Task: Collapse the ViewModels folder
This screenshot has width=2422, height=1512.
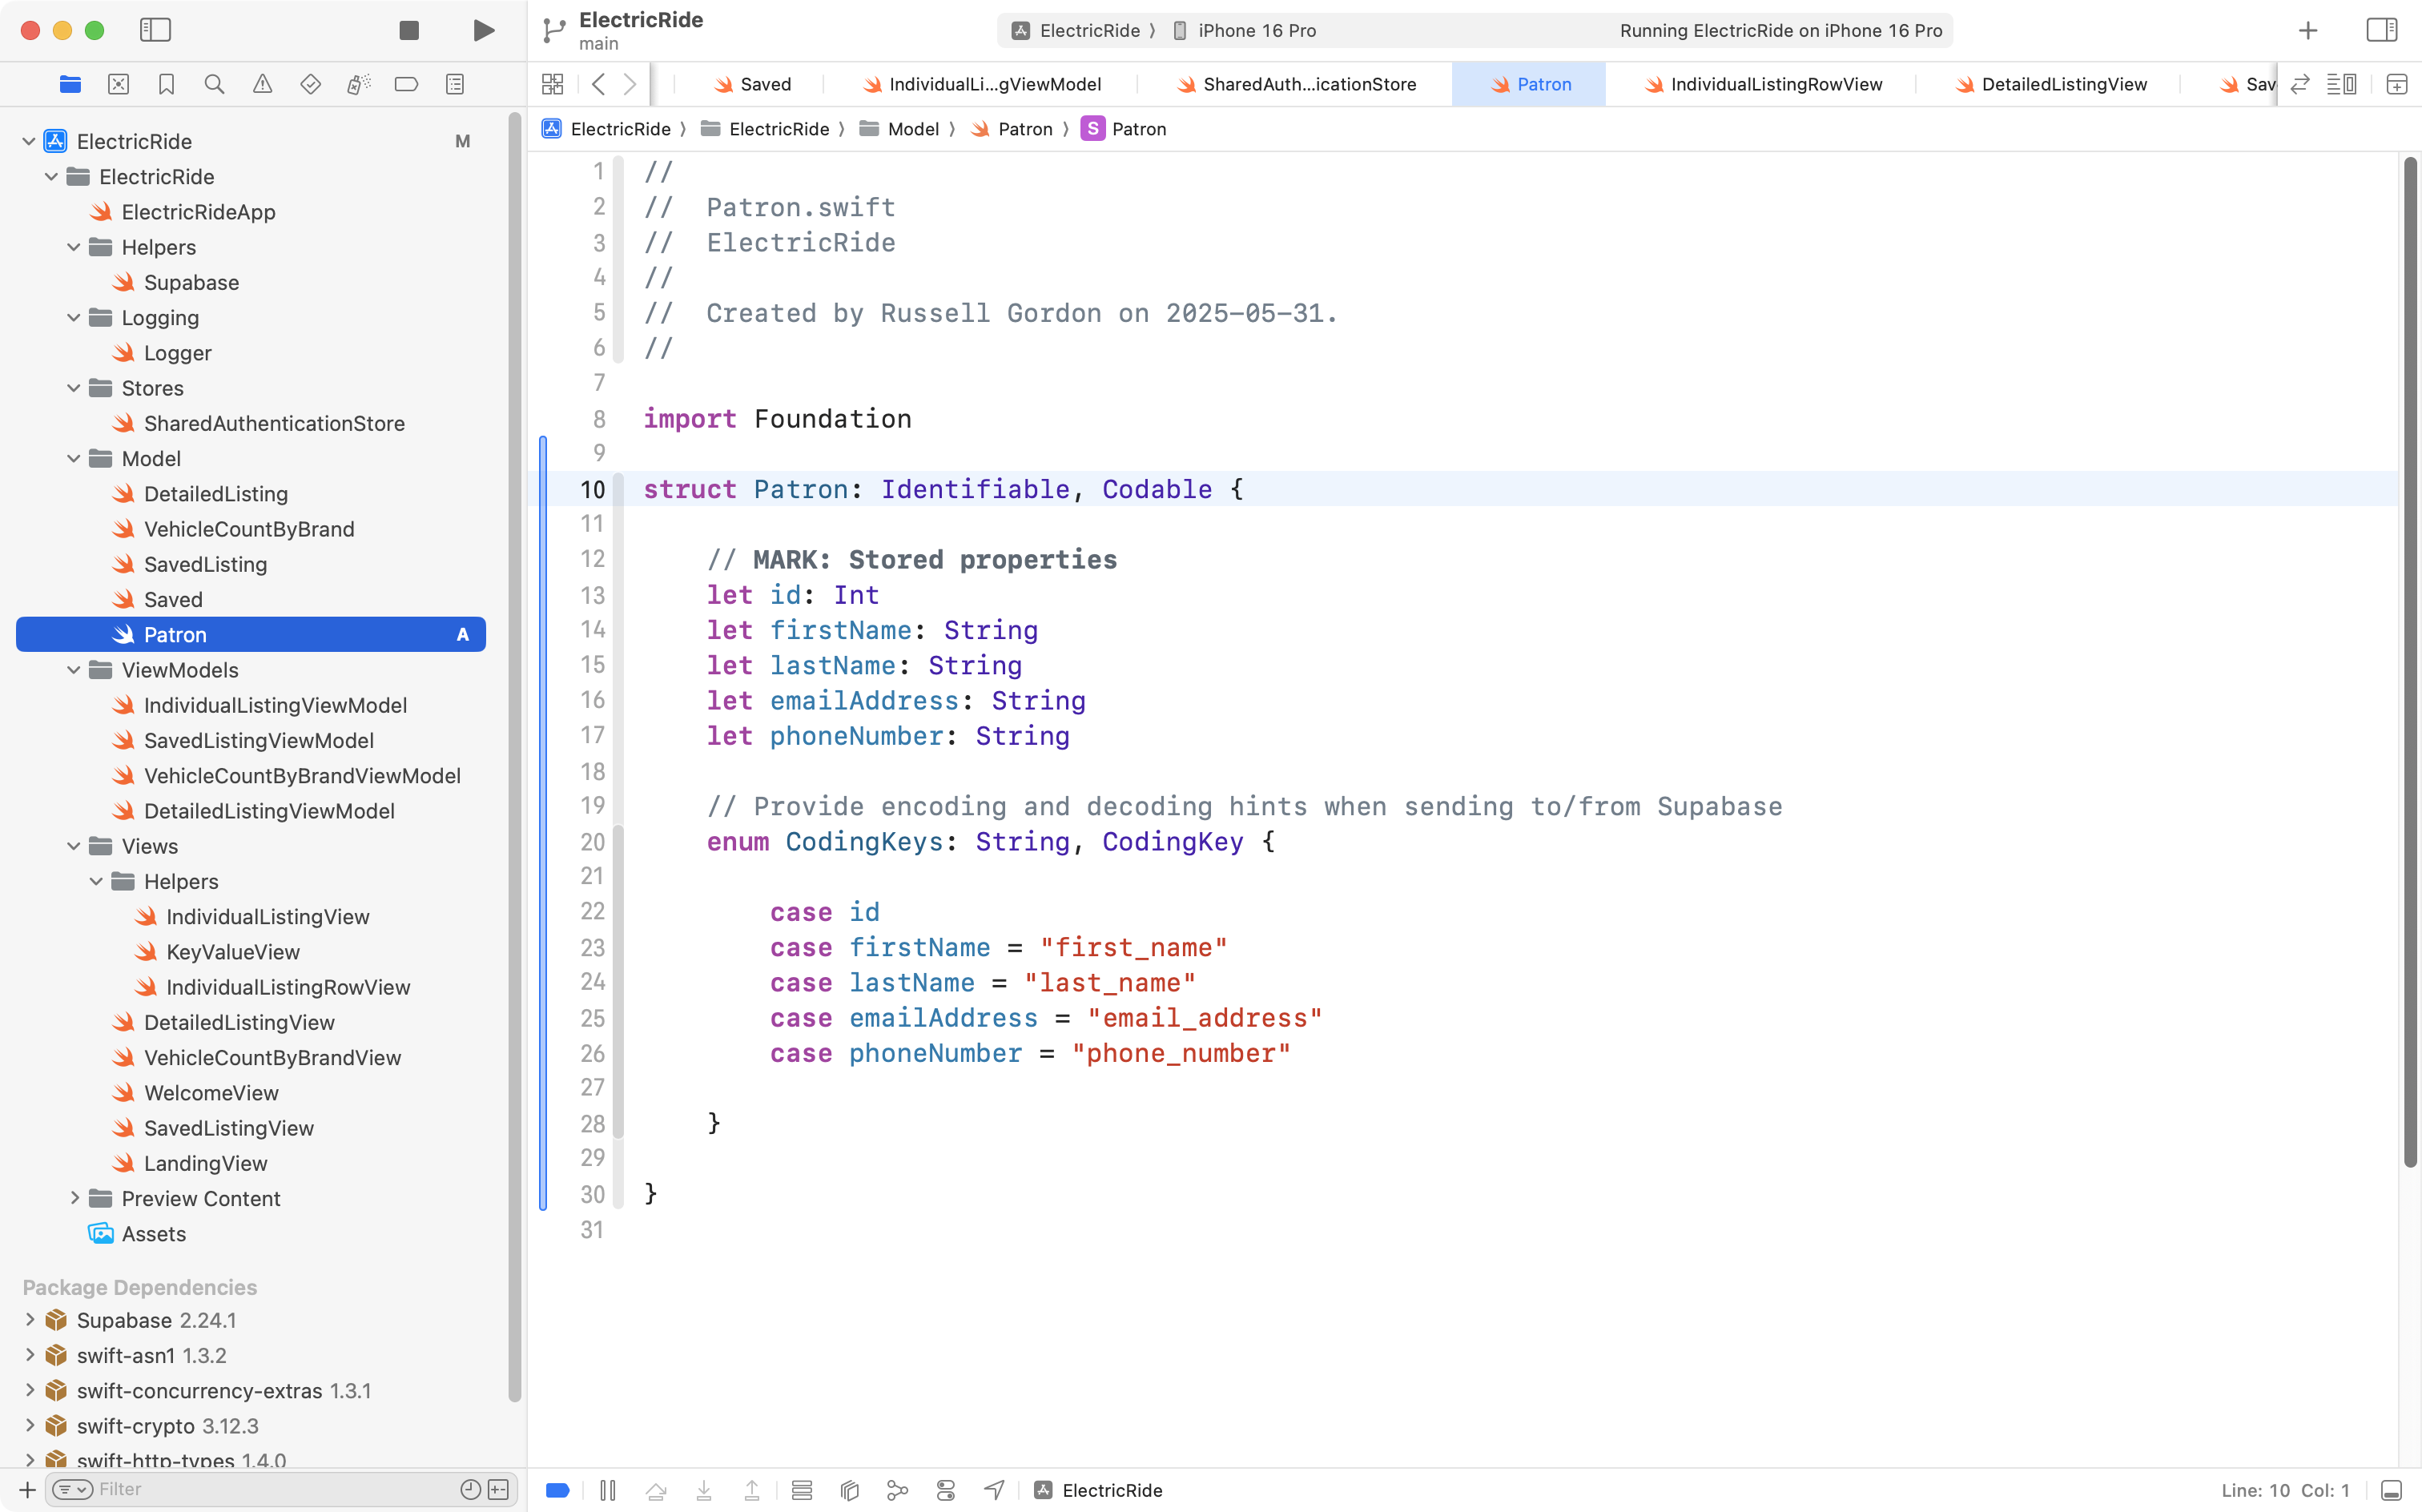Action: click(73, 670)
